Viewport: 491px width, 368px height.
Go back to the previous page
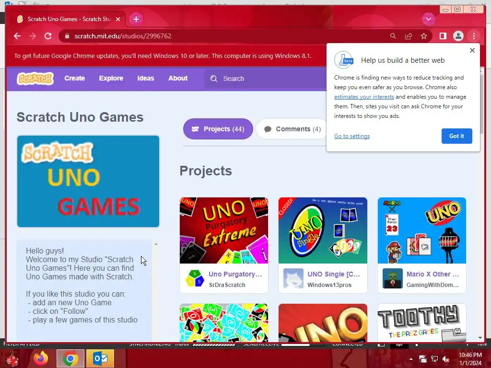click(17, 36)
